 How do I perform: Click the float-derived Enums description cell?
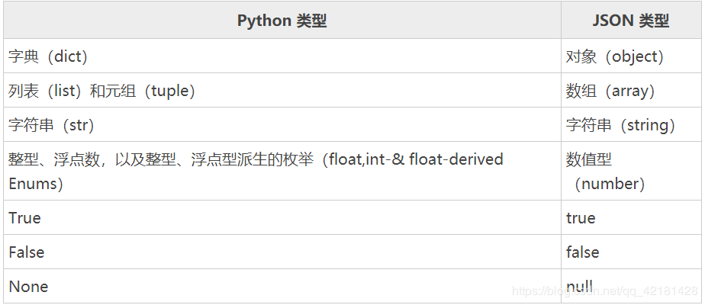282,171
